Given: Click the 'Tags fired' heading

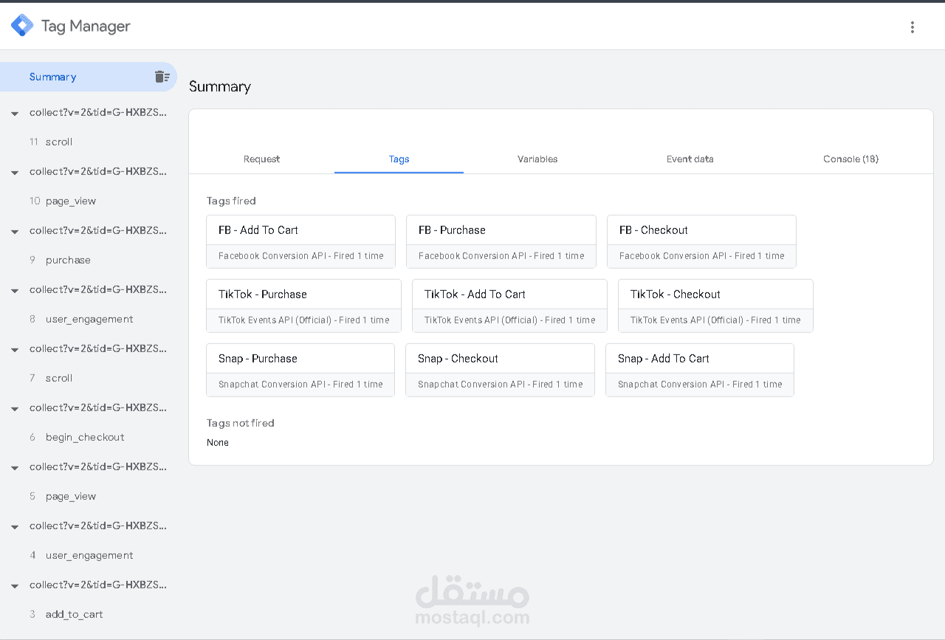Looking at the screenshot, I should coord(231,201).
